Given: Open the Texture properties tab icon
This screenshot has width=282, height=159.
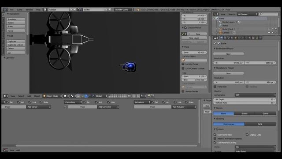Looking at the screenshot, I should point(253,38).
